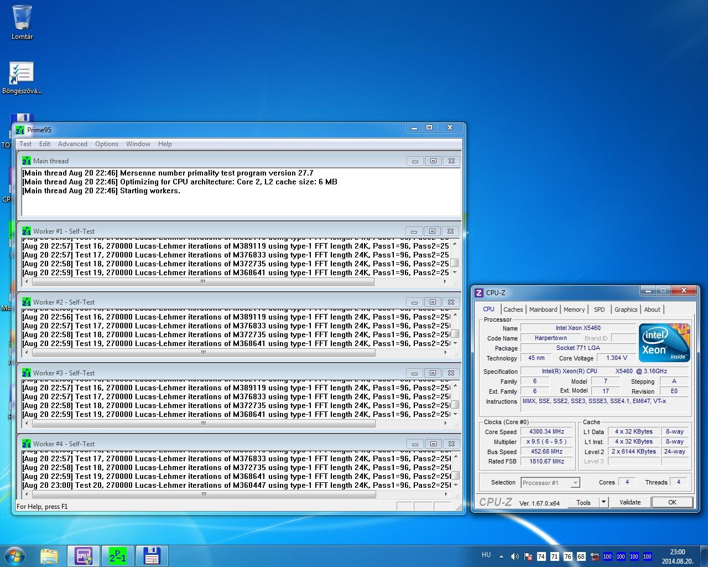Click the Worker #1 Self-Test window icon
The height and width of the screenshot is (567, 708).
pyautogui.click(x=27, y=231)
